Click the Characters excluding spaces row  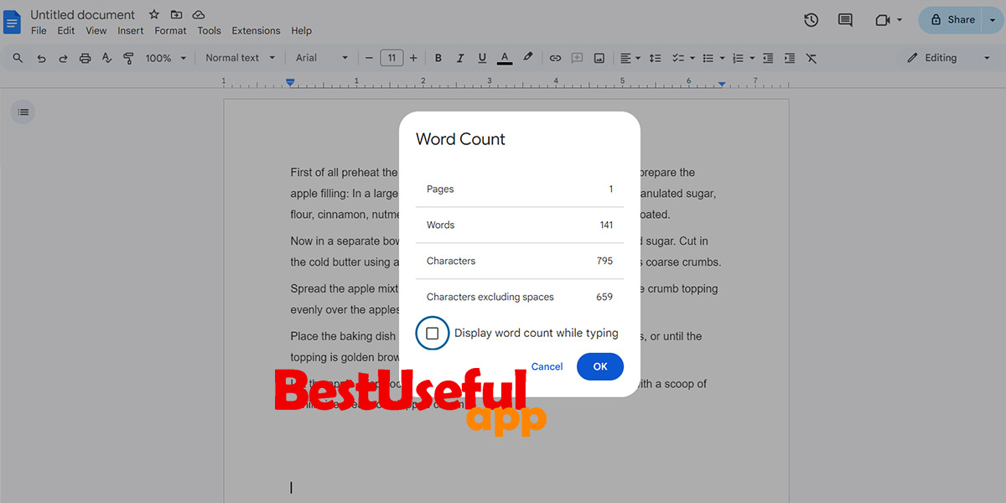click(520, 297)
